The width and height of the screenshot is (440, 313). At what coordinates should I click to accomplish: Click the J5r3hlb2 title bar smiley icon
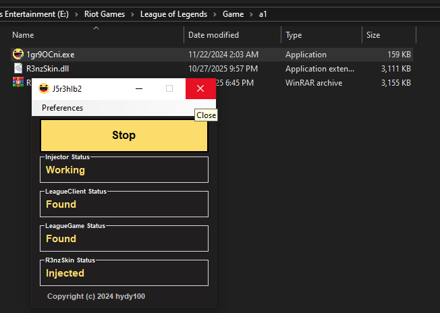point(43,88)
